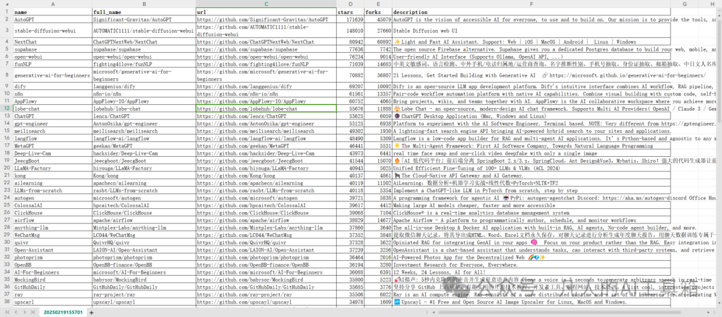Select the 'MetaGPT' name cell
722x317 pixels.
click(53, 145)
